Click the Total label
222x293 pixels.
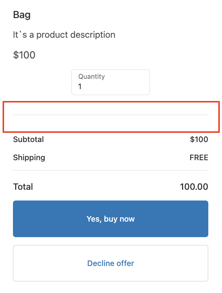pos(23,187)
